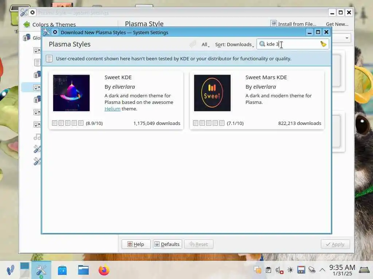
Task: Click the pin icon in the dialog title bar
Action: pos(55,32)
